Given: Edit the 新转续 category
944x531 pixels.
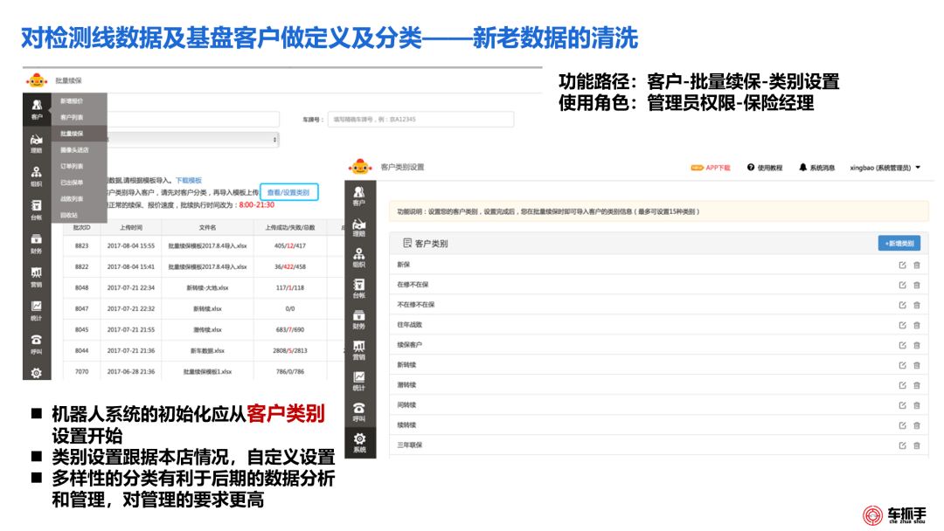Looking at the screenshot, I should 902,365.
